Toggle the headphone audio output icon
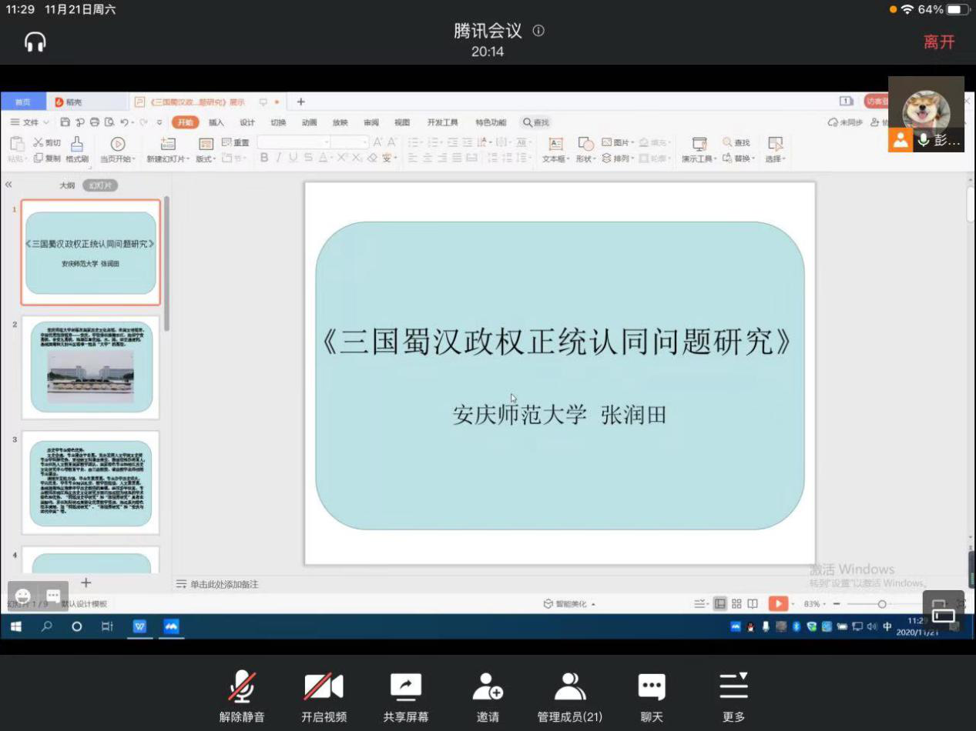 click(x=35, y=42)
